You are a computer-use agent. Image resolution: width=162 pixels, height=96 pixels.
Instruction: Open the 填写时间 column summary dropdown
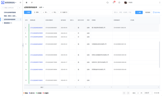pyautogui.click(x=68, y=87)
